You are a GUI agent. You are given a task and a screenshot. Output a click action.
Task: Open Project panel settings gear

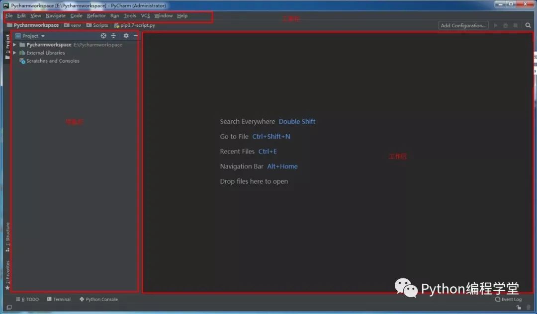coord(126,36)
